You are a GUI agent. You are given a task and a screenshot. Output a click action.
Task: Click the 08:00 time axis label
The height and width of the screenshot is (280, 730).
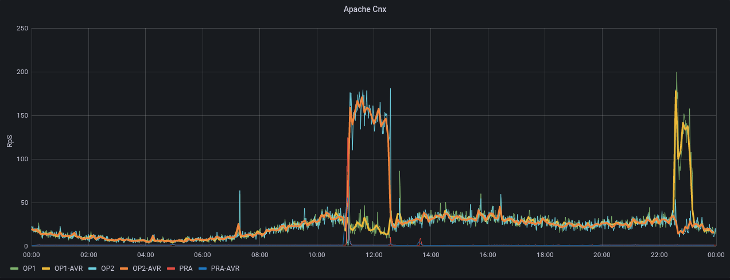point(259,255)
